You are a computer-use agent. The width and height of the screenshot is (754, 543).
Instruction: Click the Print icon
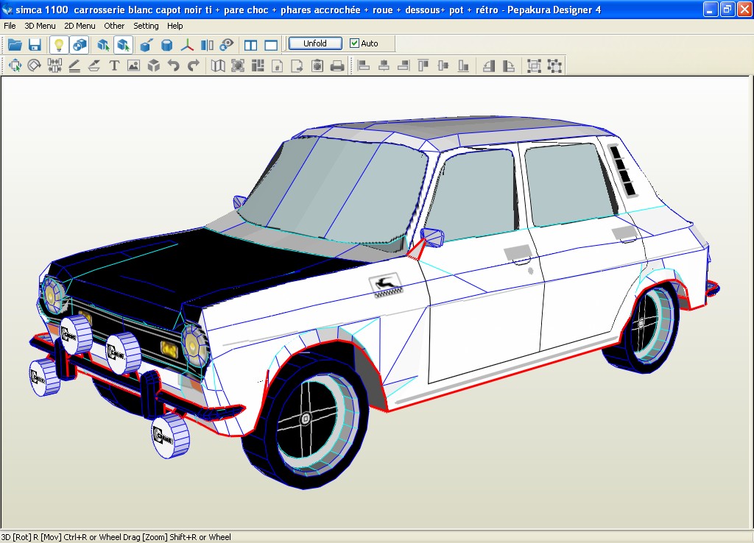(x=337, y=65)
